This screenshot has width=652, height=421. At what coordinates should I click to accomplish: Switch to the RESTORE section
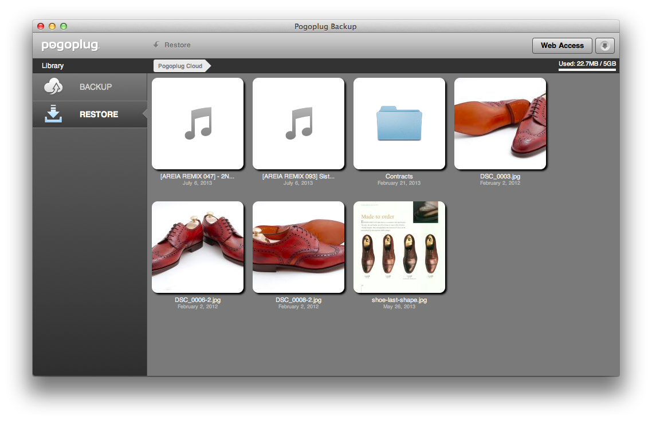[99, 114]
